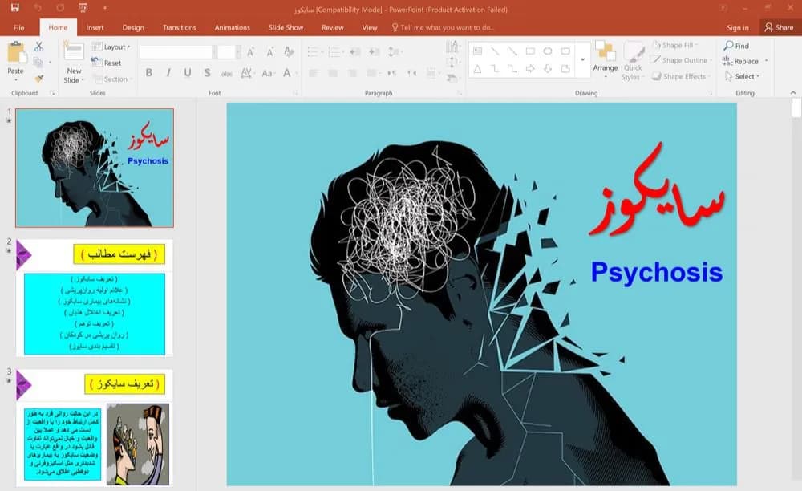The width and height of the screenshot is (802, 491).
Task: Open the Animations tab
Action: 233,27
